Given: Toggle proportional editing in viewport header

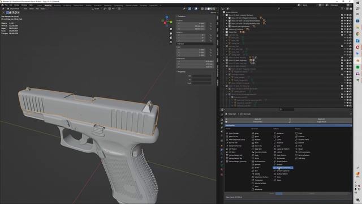Looking at the screenshot, I should tap(119, 9).
